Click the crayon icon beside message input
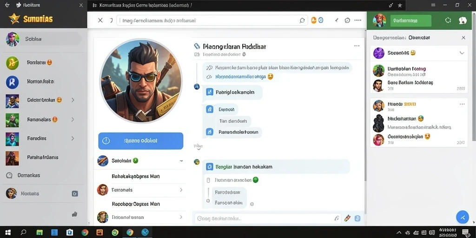 348,218
